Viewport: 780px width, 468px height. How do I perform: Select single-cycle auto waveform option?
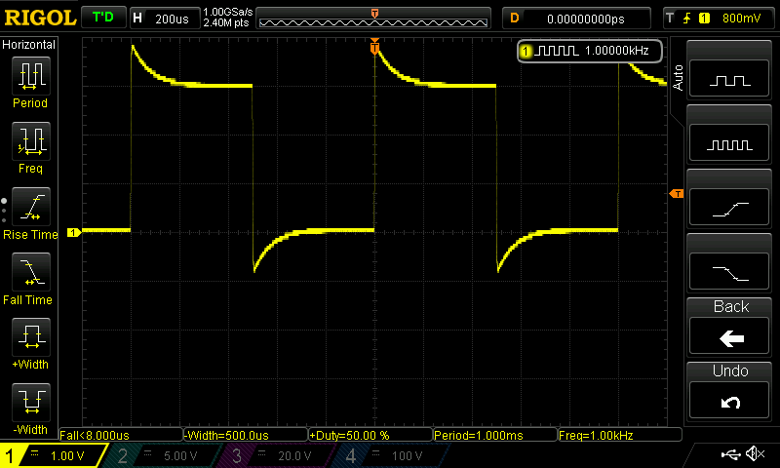tap(730, 80)
